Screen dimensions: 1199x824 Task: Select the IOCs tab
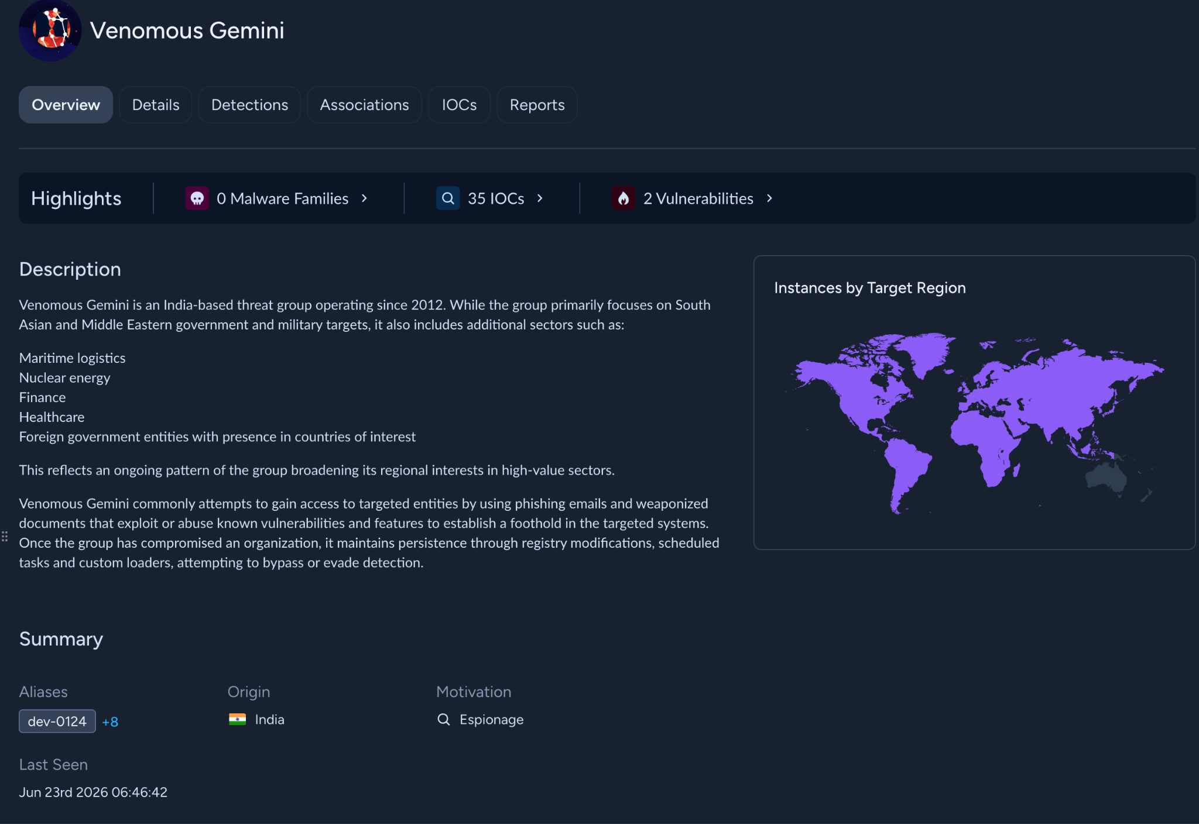click(459, 105)
